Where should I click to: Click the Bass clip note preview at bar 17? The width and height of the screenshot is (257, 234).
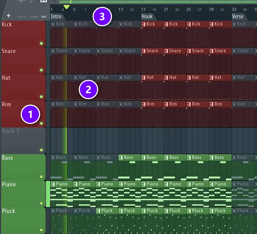click(152, 171)
